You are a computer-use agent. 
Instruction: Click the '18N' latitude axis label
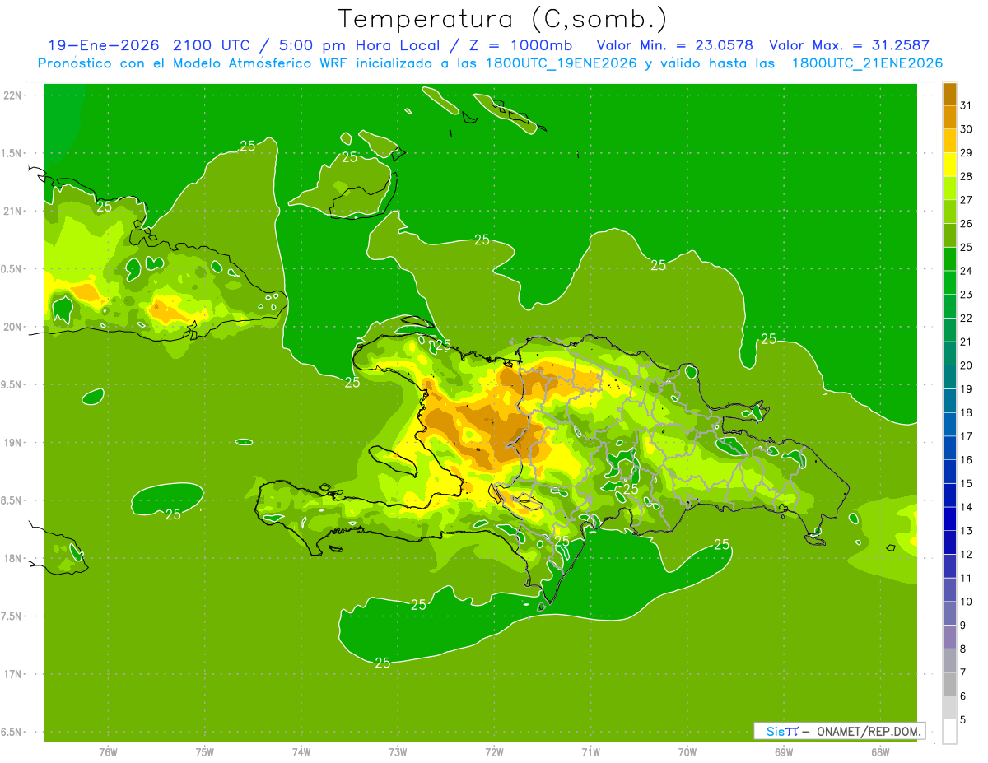[x=13, y=558]
